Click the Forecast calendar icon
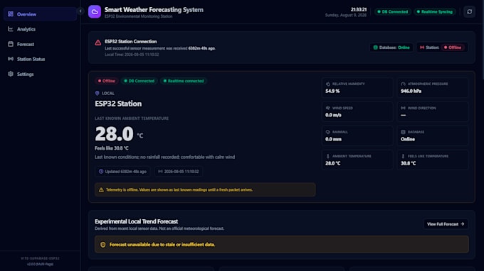 tap(11, 44)
